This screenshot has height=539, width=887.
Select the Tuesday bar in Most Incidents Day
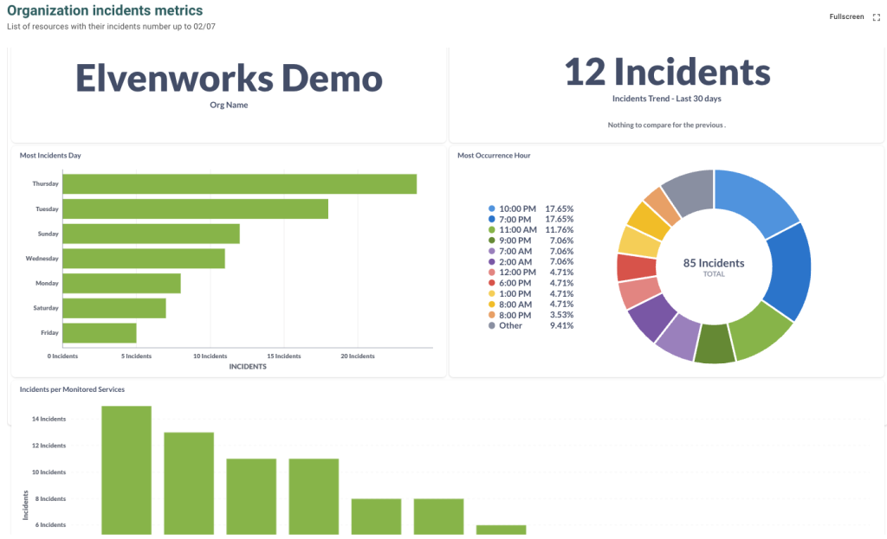pyautogui.click(x=195, y=209)
